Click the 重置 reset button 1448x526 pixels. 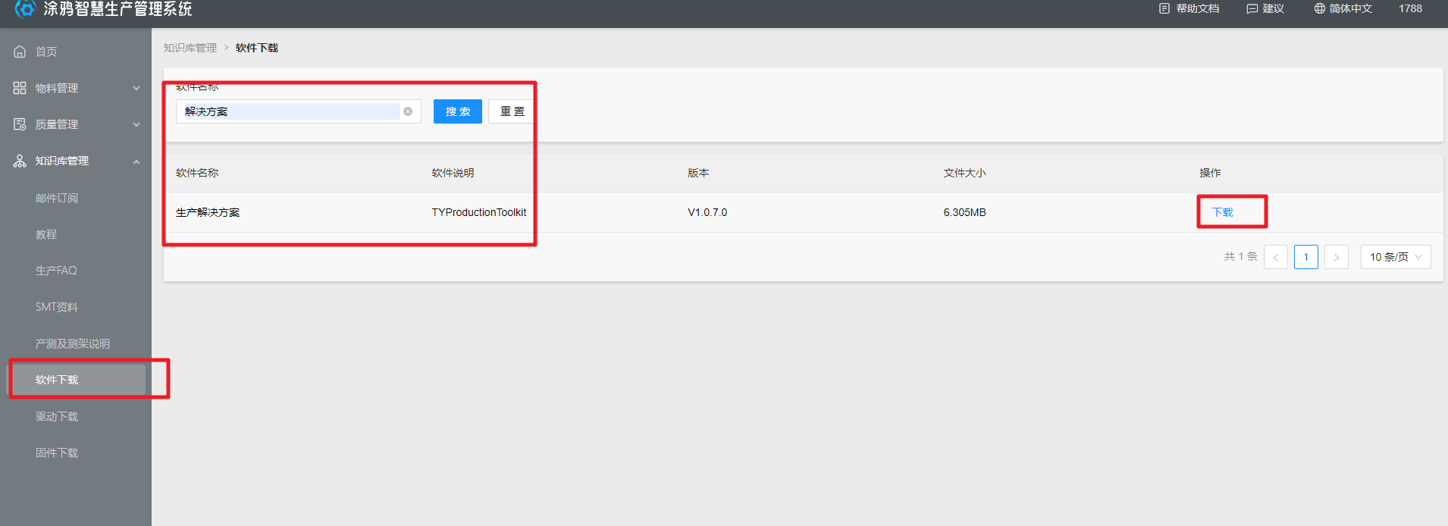[512, 111]
